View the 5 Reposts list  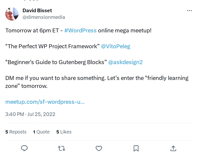pyautogui.click(x=16, y=132)
